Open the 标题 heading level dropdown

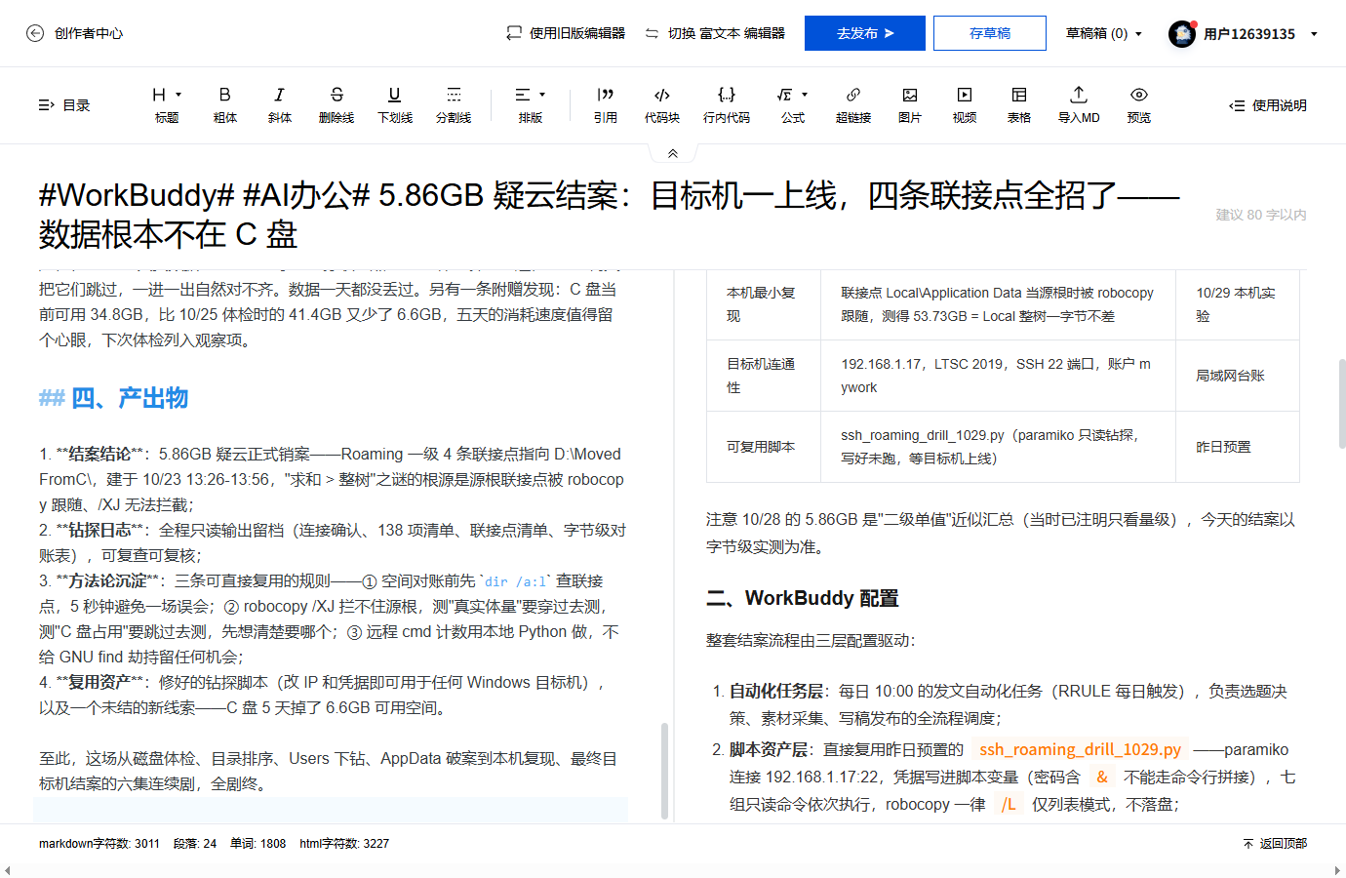[x=167, y=105]
